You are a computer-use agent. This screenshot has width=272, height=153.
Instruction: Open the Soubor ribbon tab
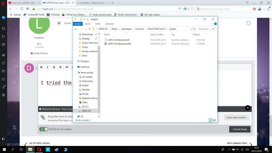point(78,24)
